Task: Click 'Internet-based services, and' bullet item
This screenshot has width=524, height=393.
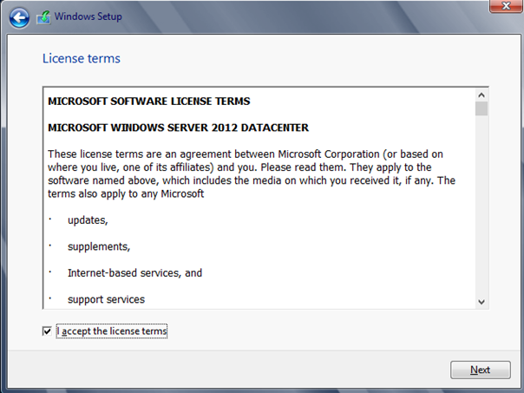Action: click(x=134, y=273)
